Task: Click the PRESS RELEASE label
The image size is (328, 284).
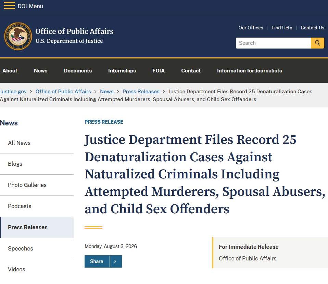Action: click(x=104, y=122)
